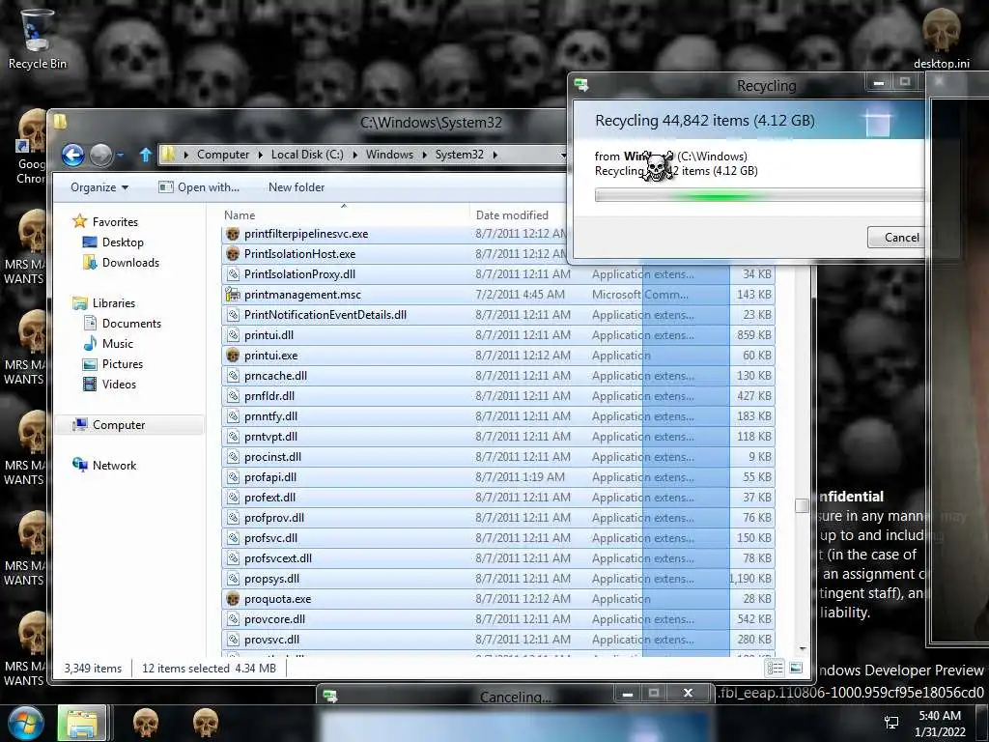Switch to details view icon in status bar
This screenshot has width=989, height=742.
coord(776,668)
